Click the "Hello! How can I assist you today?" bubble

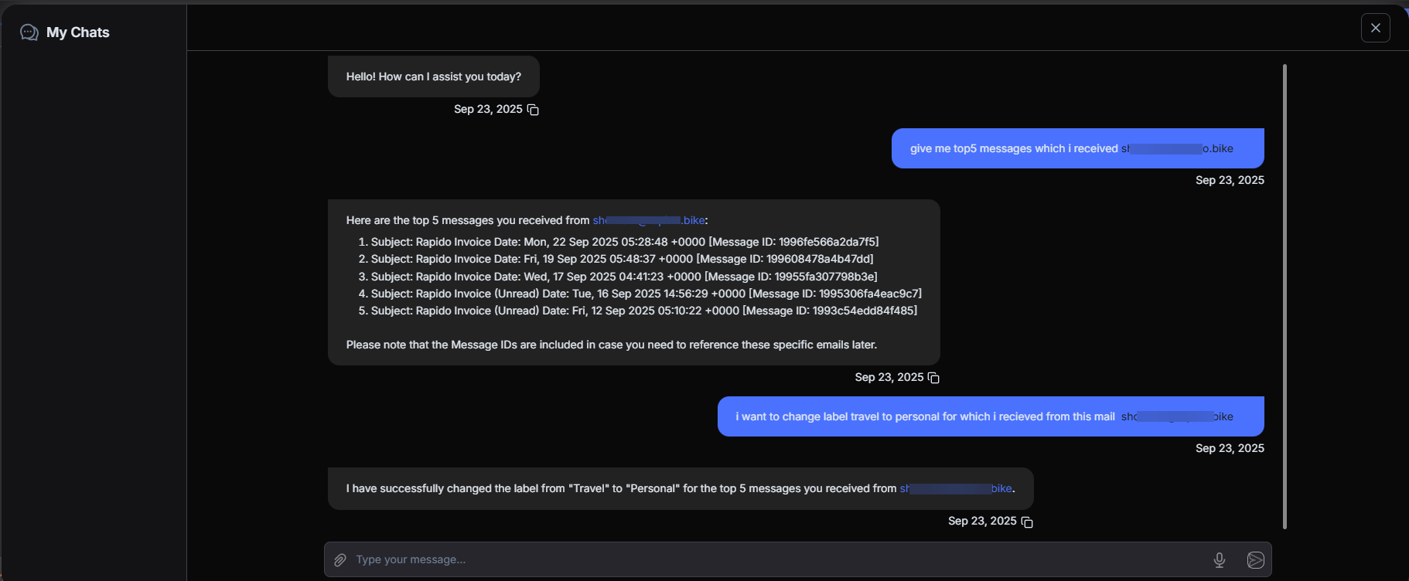[433, 77]
